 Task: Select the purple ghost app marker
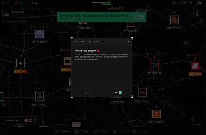39,34
